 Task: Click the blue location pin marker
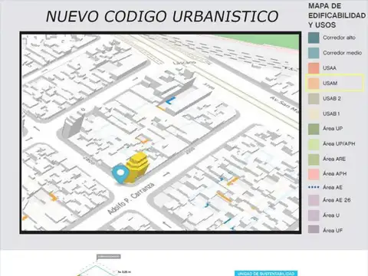120,174
